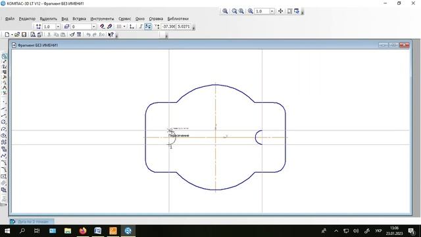Click the zoom scale value field 1.0

[x=262, y=11]
